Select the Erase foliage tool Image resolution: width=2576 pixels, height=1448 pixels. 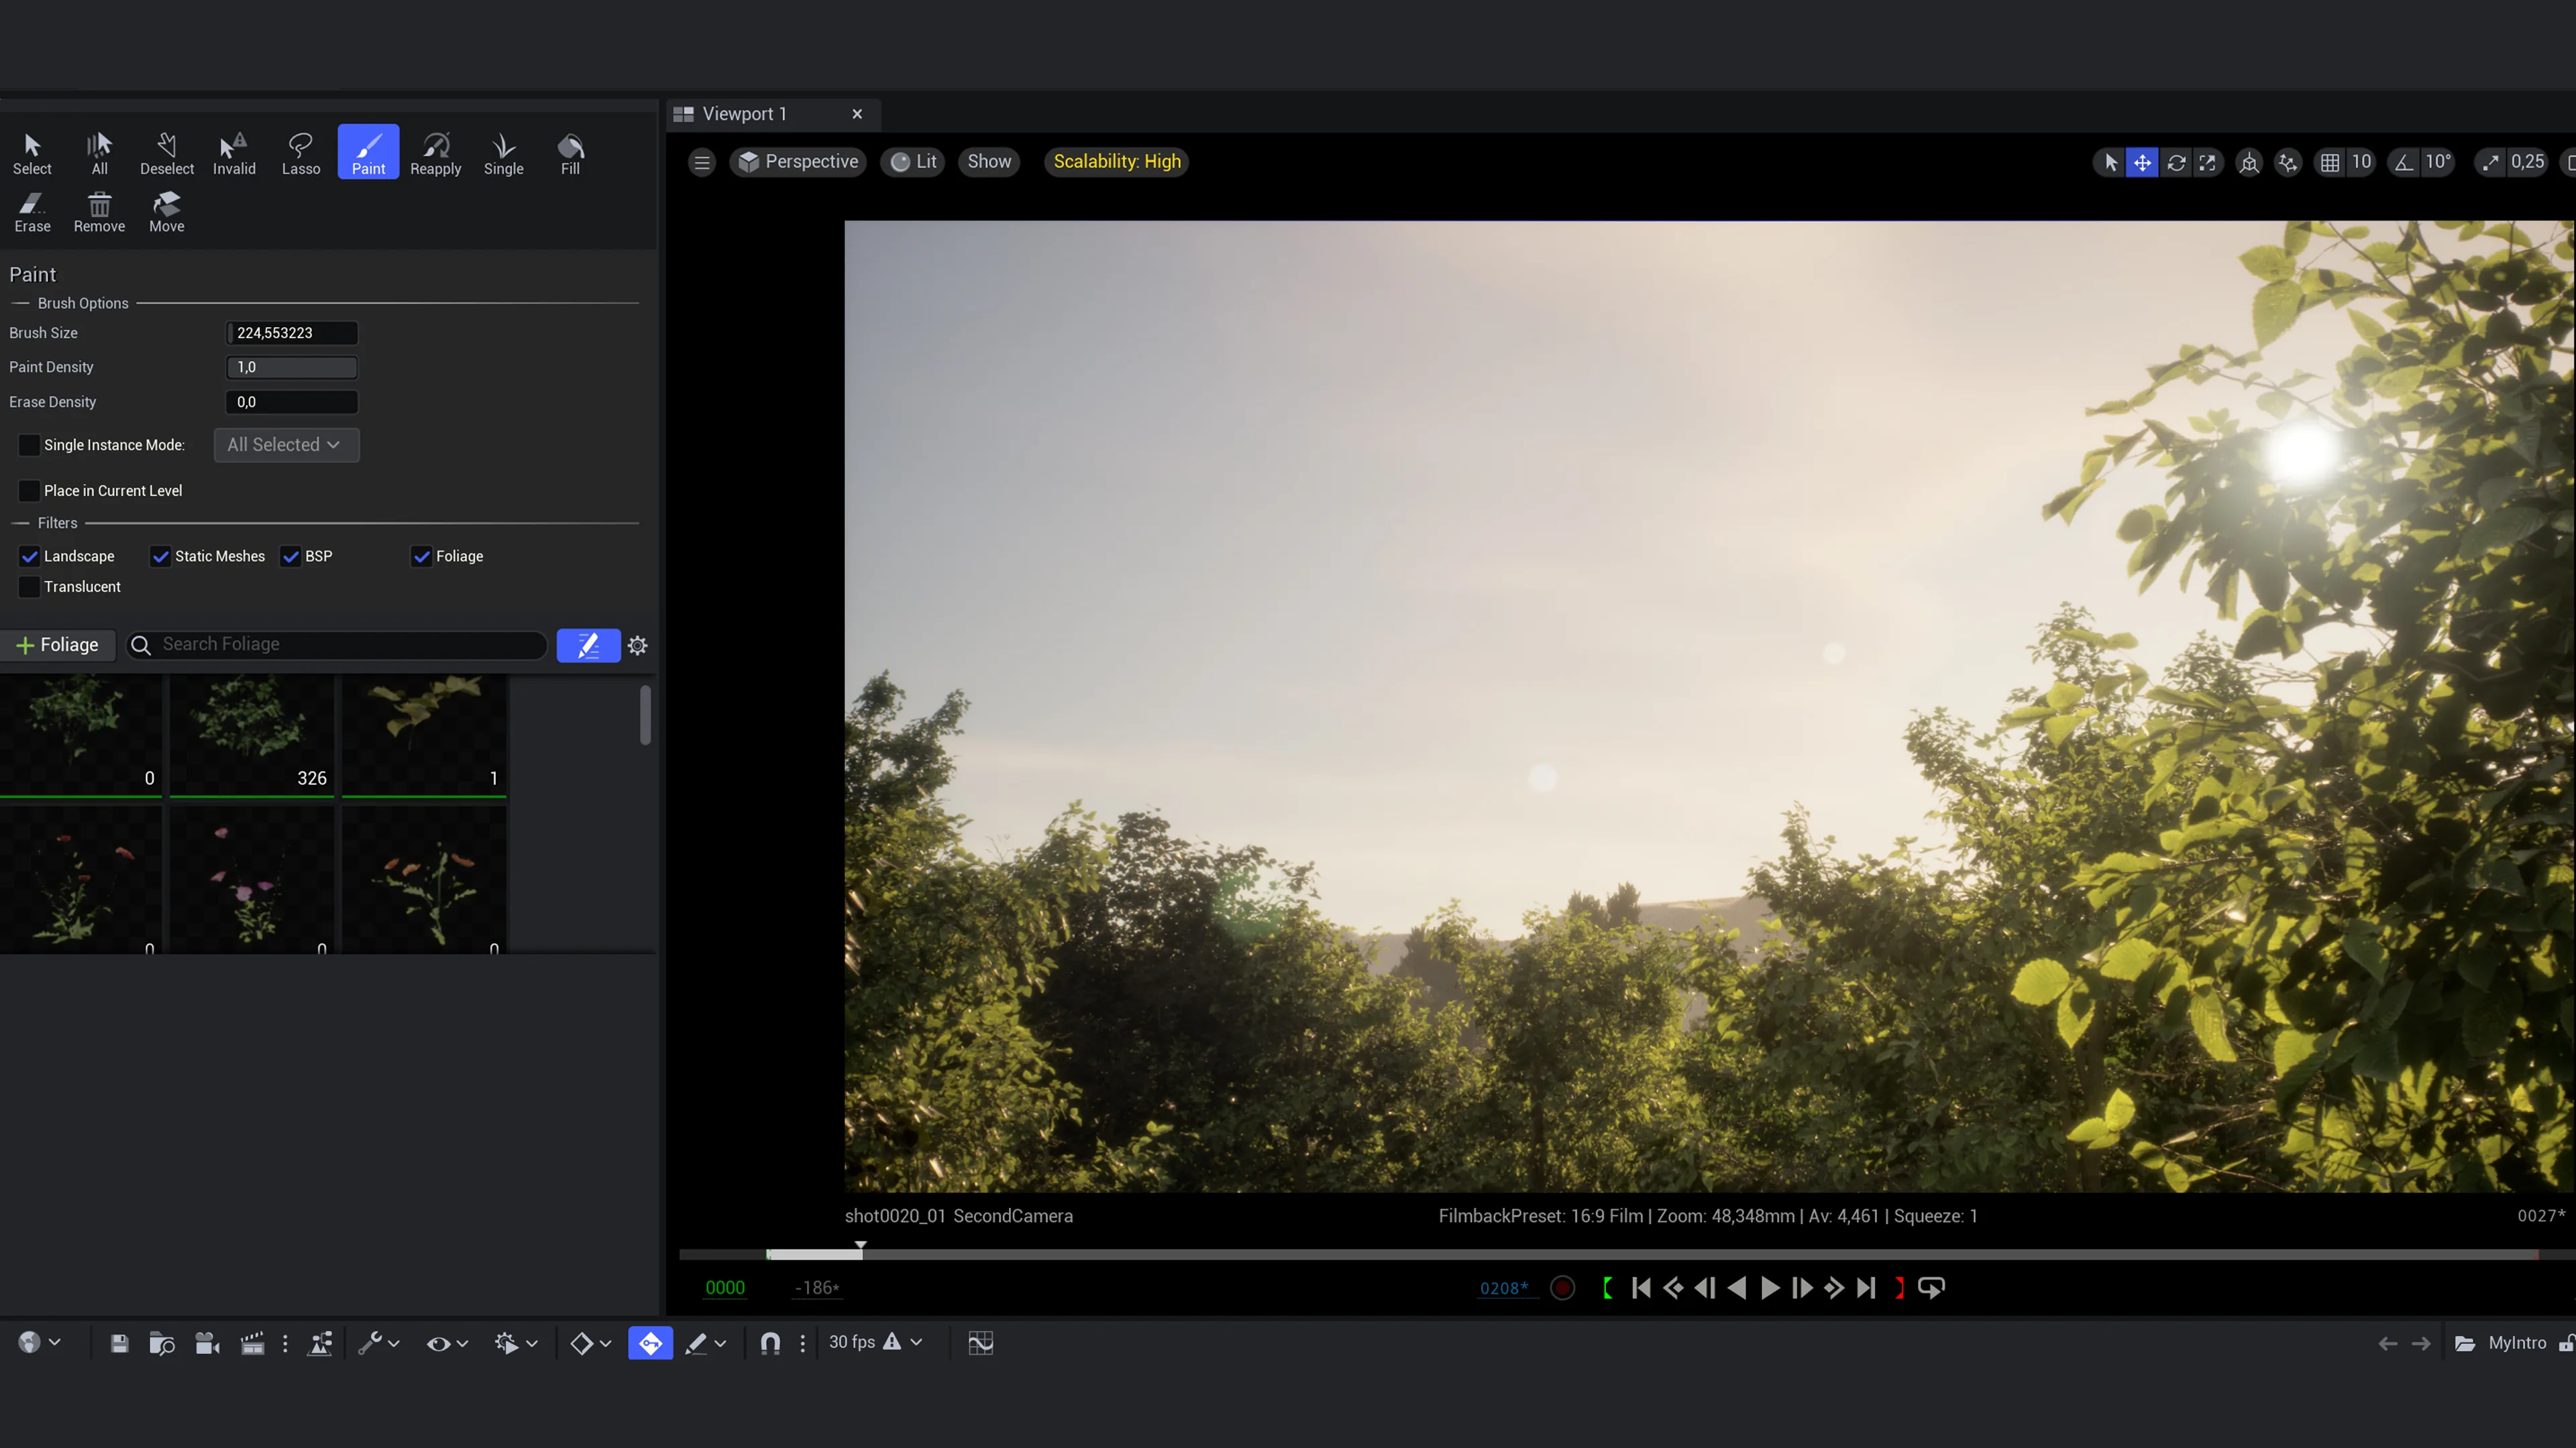point(32,211)
